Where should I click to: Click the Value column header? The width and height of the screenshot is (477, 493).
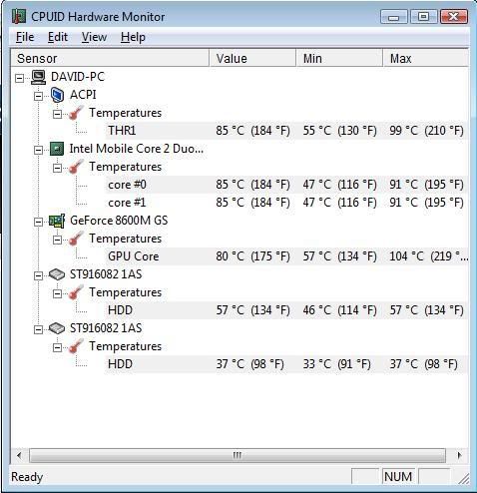tap(252, 58)
